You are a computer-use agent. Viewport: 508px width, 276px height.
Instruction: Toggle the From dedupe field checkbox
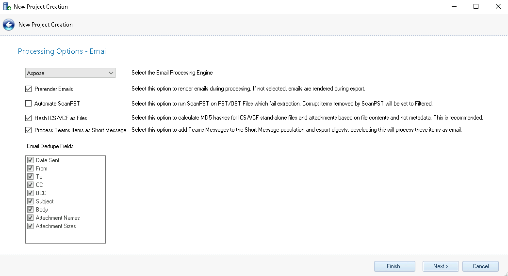point(31,169)
